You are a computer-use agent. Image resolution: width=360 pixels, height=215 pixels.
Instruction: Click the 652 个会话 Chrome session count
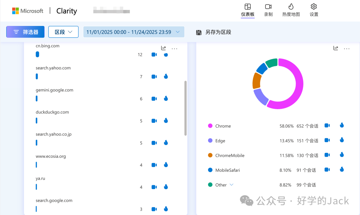tap(307, 126)
